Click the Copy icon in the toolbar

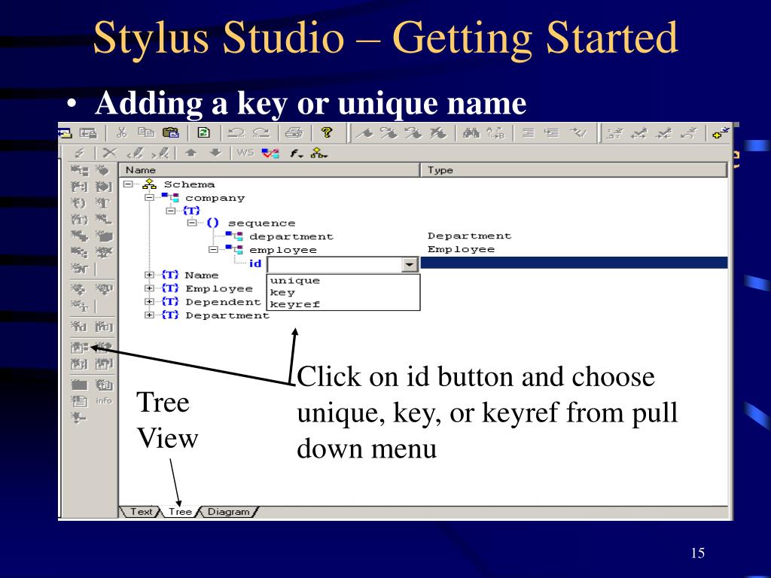tap(146, 132)
